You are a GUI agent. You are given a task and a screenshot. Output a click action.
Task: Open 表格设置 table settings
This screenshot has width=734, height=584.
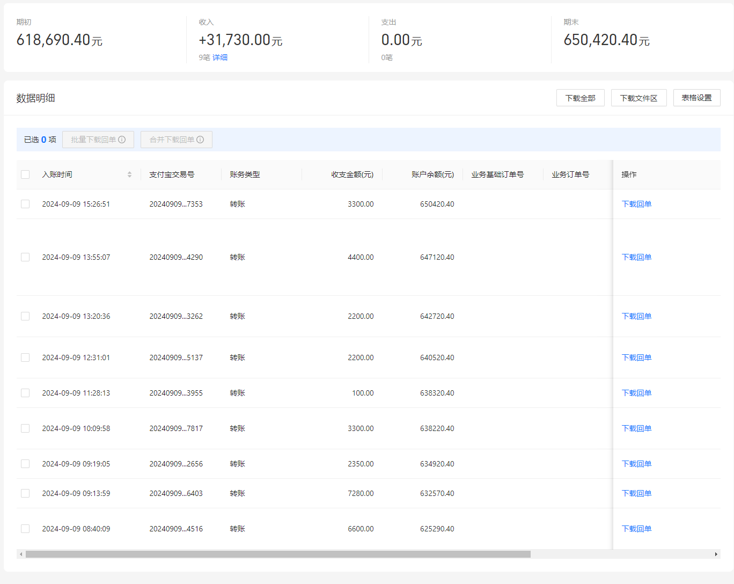(697, 98)
